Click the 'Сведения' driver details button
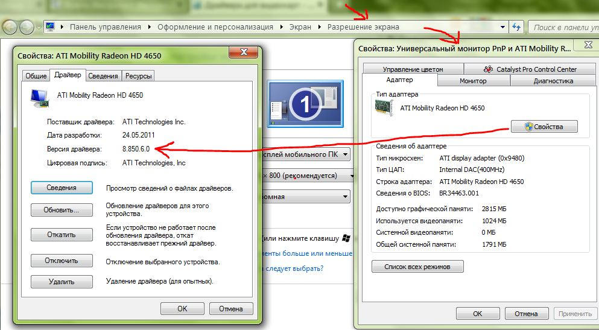This screenshot has width=599, height=330. (62, 188)
